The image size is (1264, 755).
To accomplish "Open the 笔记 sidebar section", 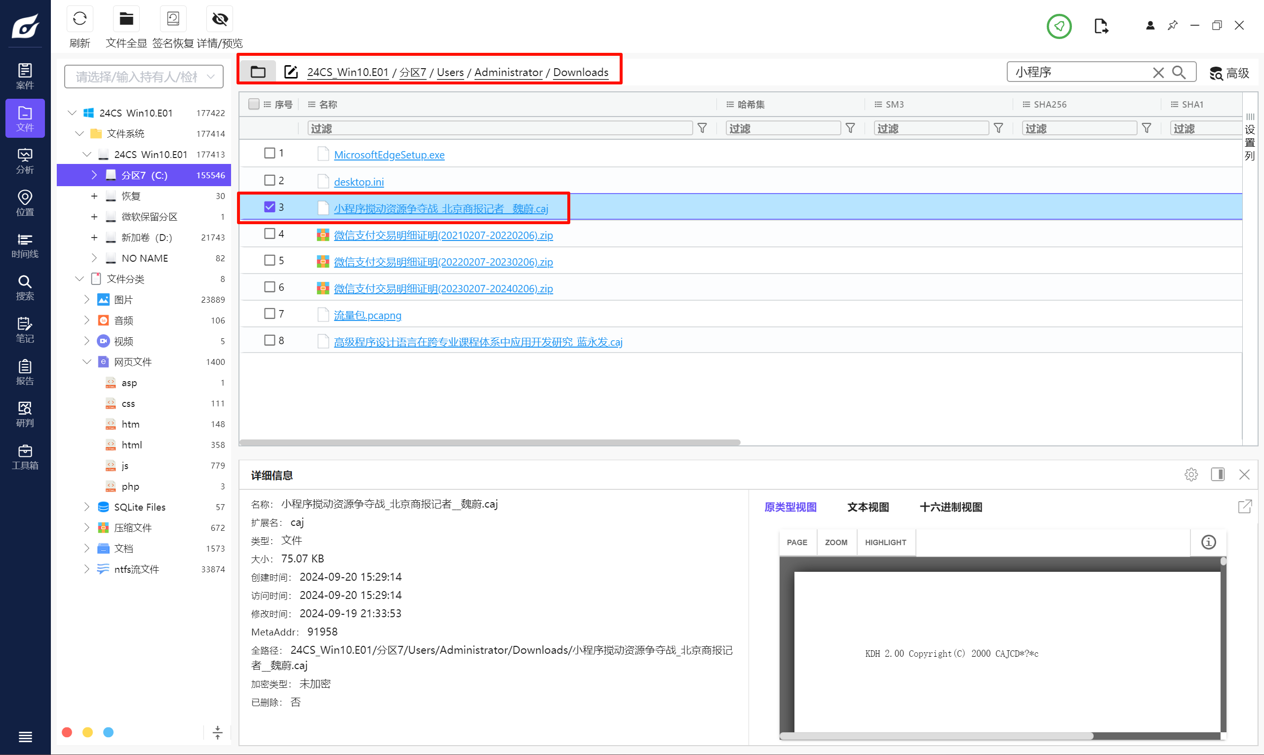I will pos(25,330).
